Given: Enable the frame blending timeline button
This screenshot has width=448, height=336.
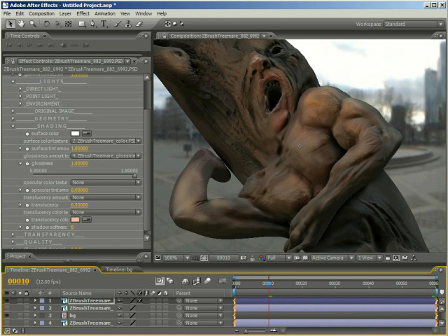Looking at the screenshot, I should click(197, 281).
